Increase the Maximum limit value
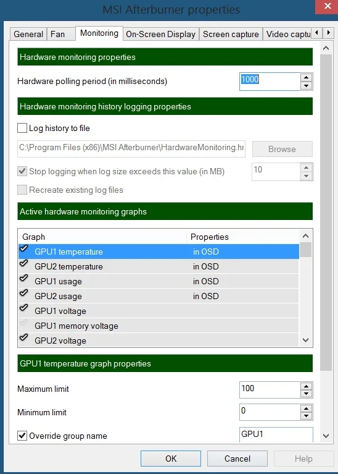338x474 pixels. pos(307,386)
